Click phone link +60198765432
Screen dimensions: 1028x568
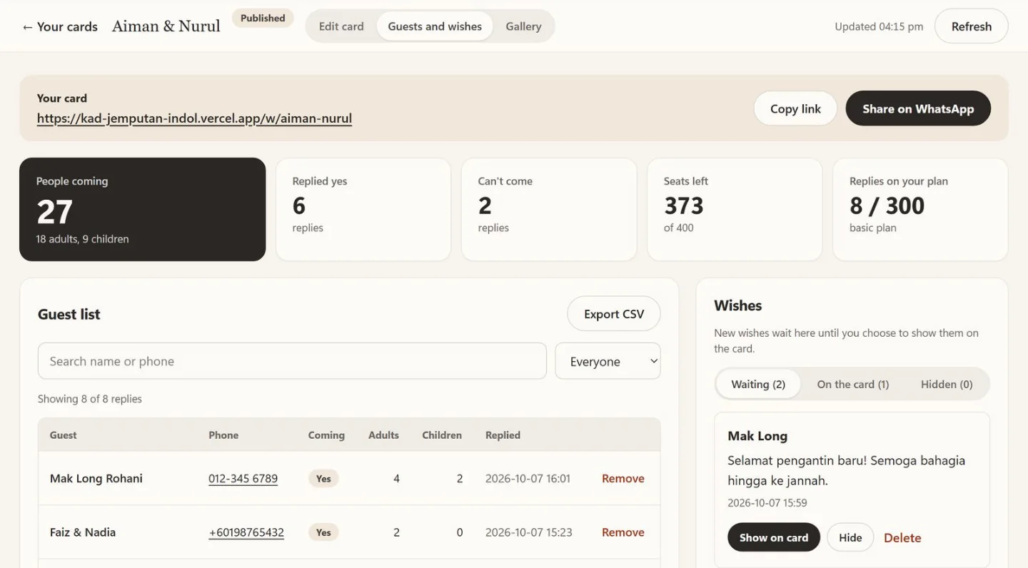pyautogui.click(x=246, y=532)
